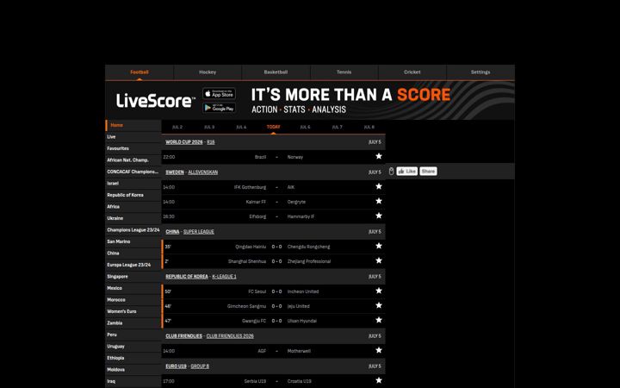Select Singapore in the sidebar
The image size is (620, 388).
133,277
